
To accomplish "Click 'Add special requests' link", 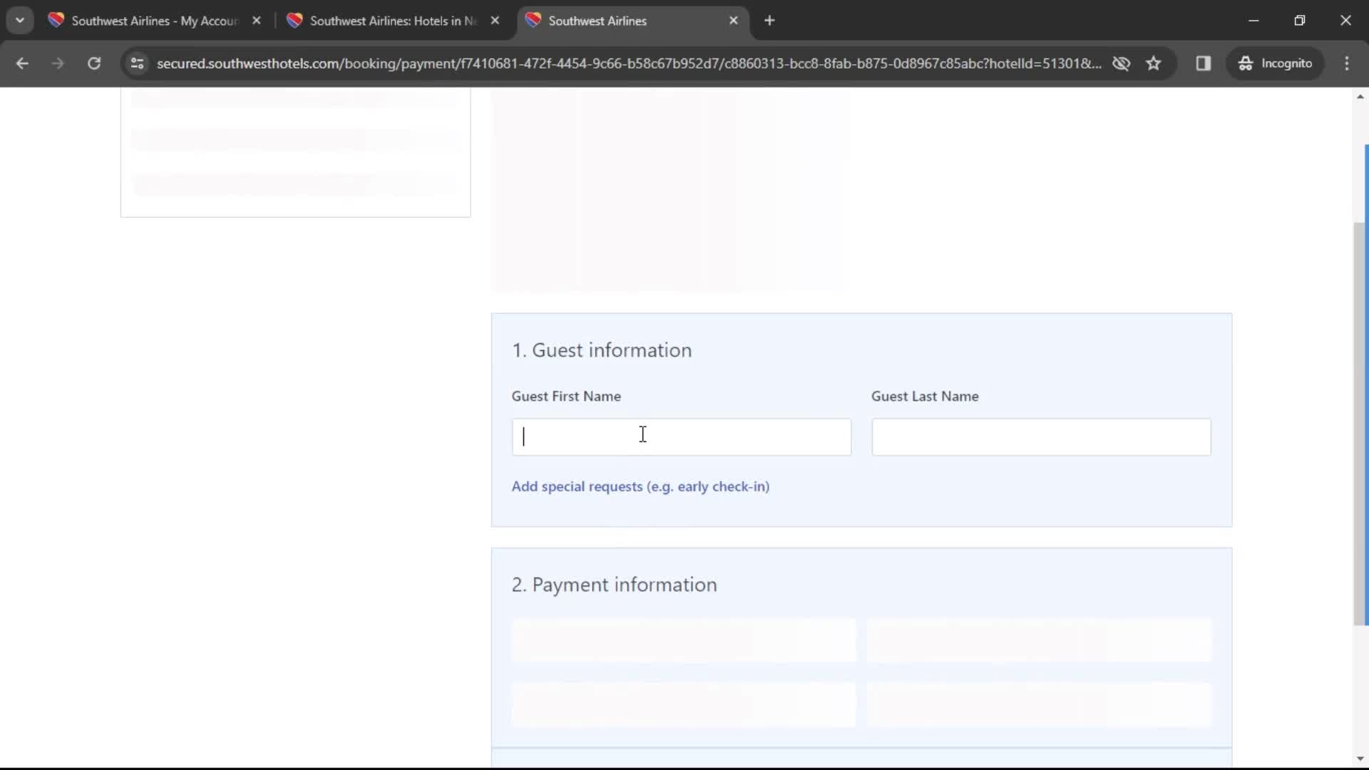I will (640, 486).
